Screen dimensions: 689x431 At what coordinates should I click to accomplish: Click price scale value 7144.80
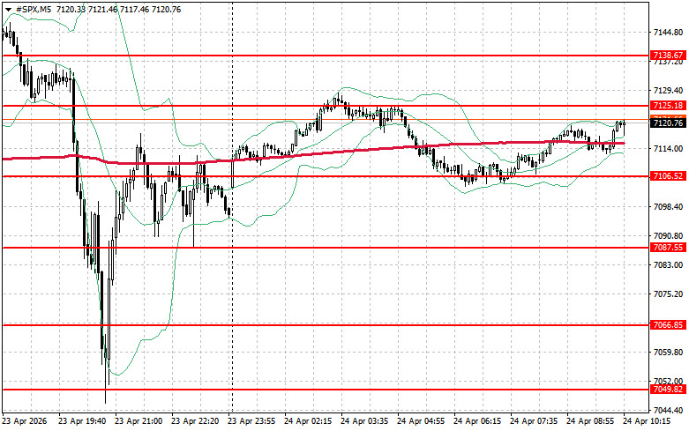coord(669,33)
